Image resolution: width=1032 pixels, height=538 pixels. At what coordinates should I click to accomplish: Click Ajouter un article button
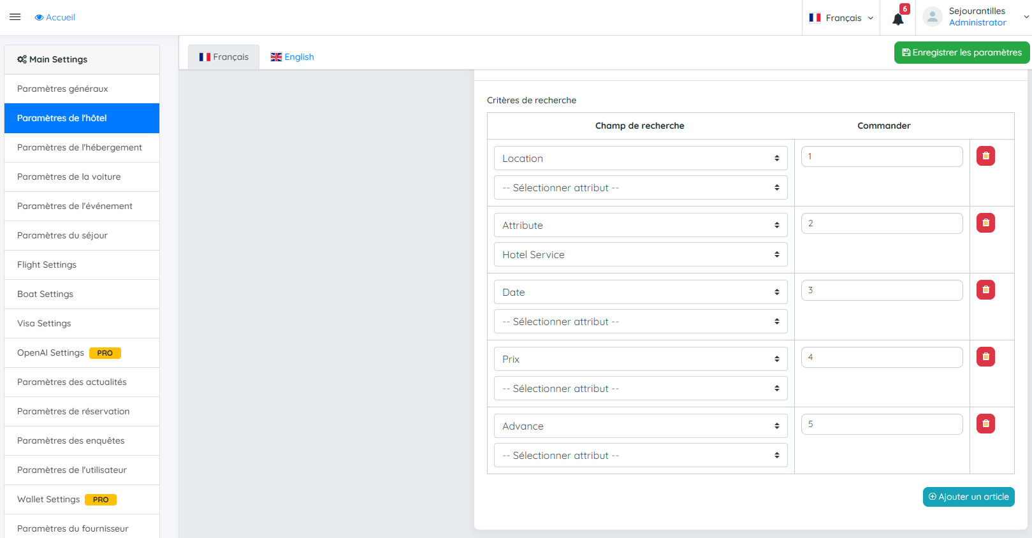tap(968, 497)
